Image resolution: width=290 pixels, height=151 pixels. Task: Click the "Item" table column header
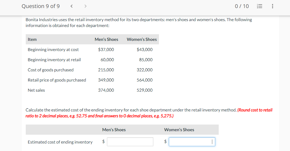pos(32,40)
